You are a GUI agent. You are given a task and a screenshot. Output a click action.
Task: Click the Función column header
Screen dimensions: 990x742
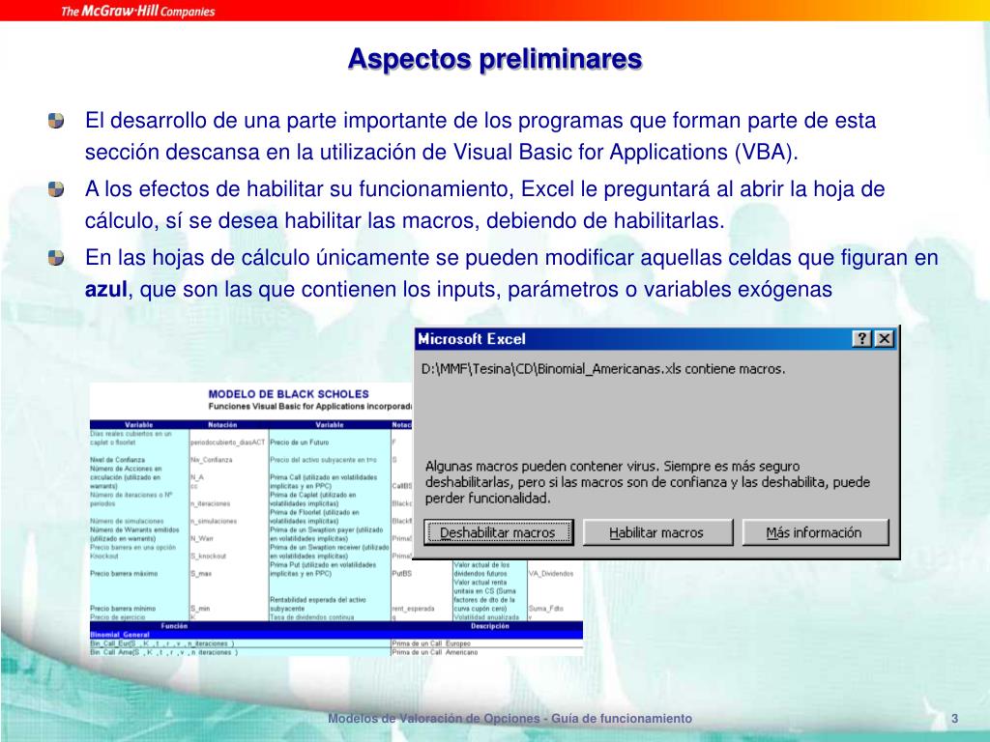click(x=174, y=626)
